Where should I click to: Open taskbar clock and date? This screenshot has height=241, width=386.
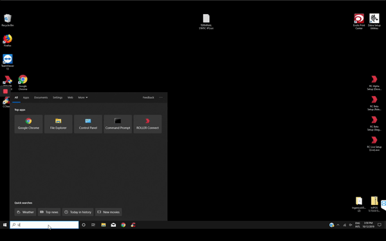click(368, 225)
